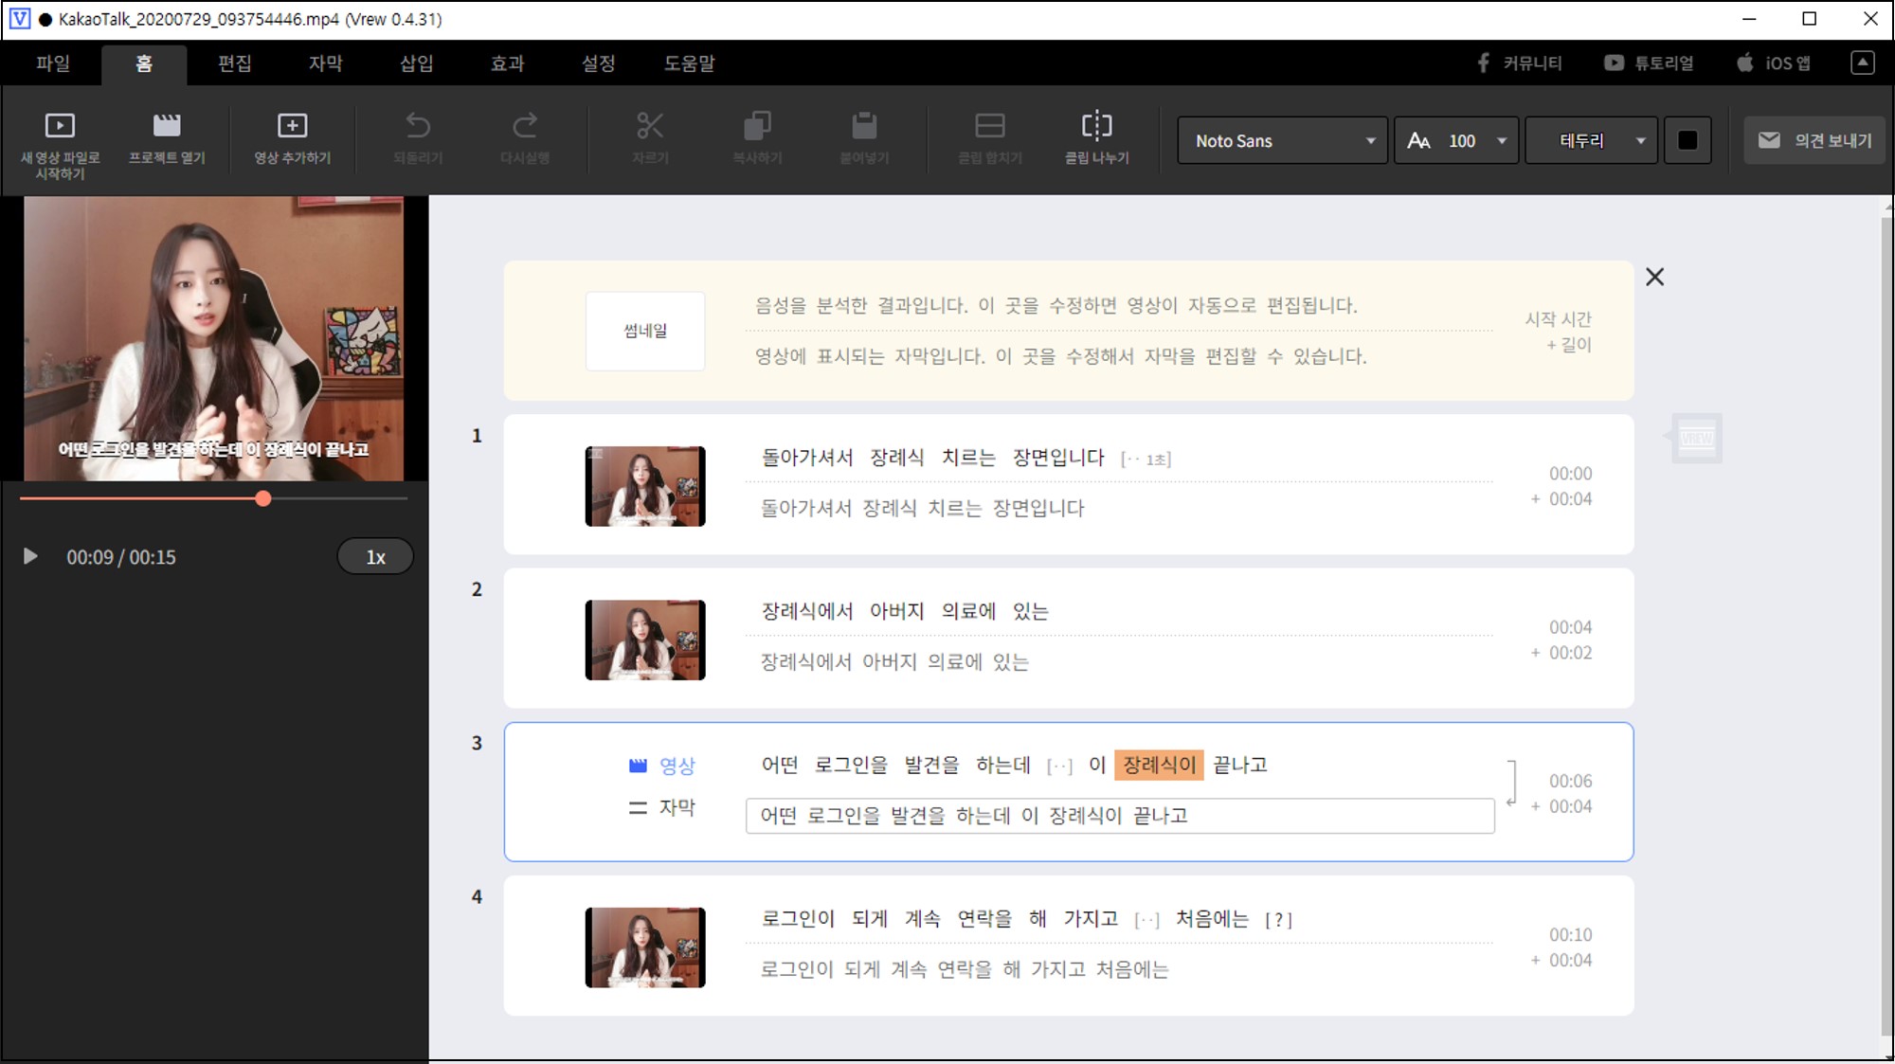Screen dimensions: 1895x1064
Task: Click the video progress slider handle
Action: click(x=263, y=498)
